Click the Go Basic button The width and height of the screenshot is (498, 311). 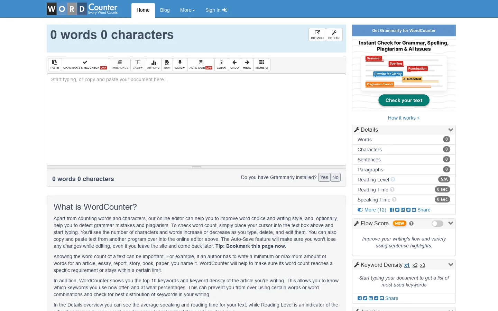click(x=317, y=35)
